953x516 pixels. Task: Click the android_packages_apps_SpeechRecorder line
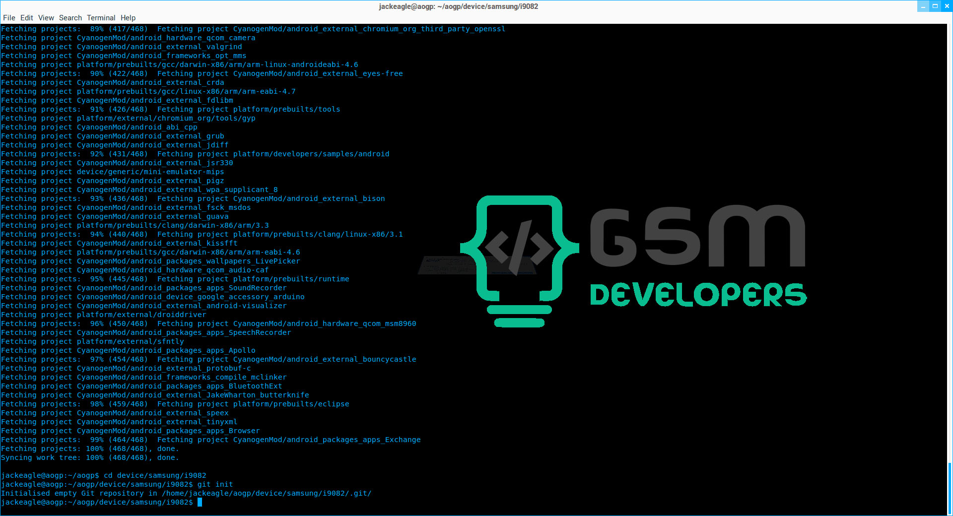146,332
